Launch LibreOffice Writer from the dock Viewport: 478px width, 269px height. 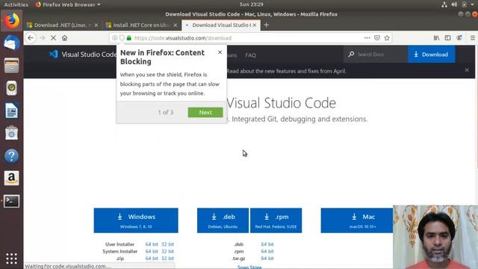coord(12,111)
